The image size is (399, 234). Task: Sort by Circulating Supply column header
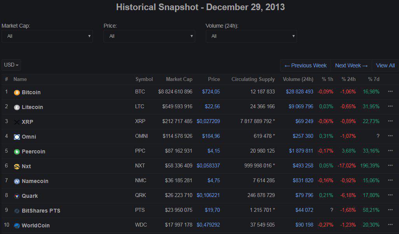(x=253, y=79)
